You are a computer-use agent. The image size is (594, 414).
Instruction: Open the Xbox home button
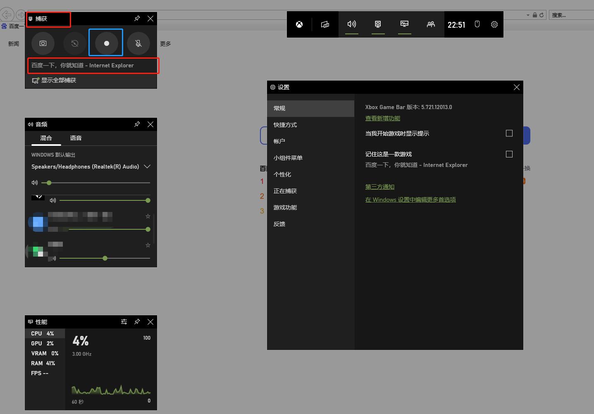coord(299,24)
